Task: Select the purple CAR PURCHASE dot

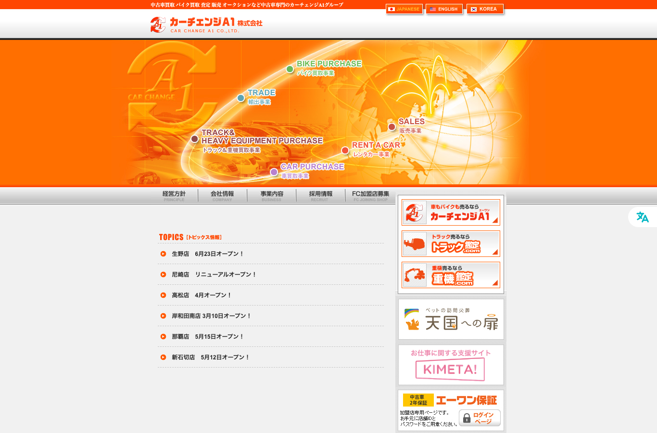Action: click(274, 172)
